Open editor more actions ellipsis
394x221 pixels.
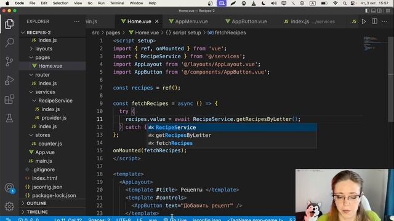[385, 21]
